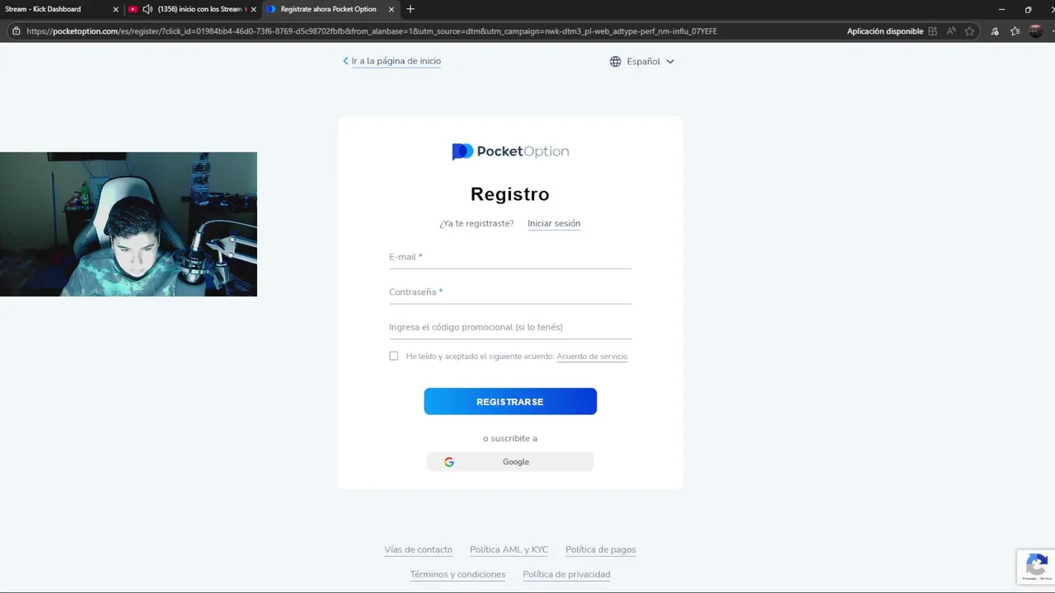Click the REGISTRARSE button
This screenshot has width=1055, height=593.
coord(510,401)
